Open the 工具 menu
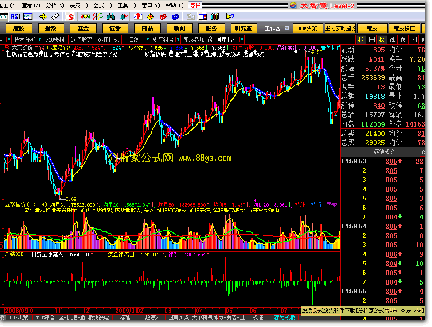This screenshot has height=327, width=432. tap(127, 5)
